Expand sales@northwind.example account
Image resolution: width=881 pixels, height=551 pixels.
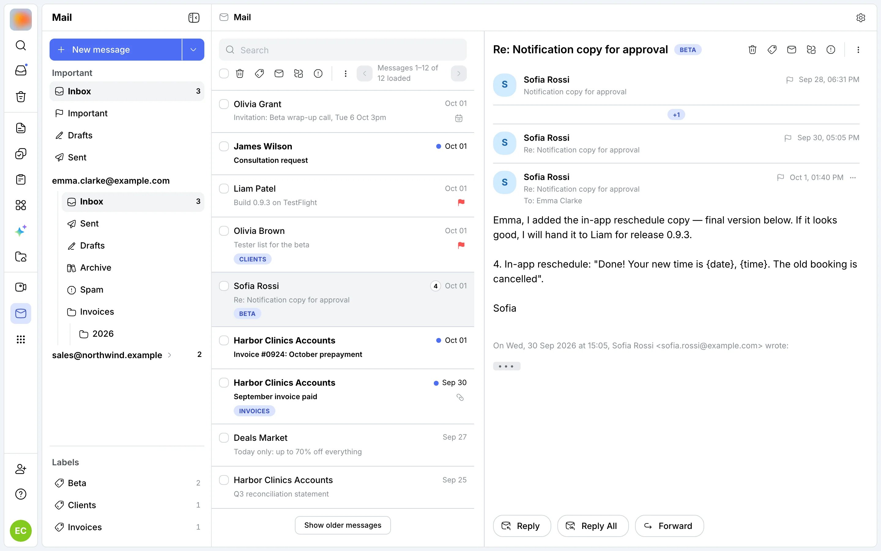(x=169, y=355)
